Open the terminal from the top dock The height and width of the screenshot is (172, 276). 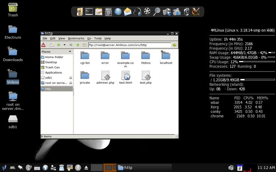point(89,12)
